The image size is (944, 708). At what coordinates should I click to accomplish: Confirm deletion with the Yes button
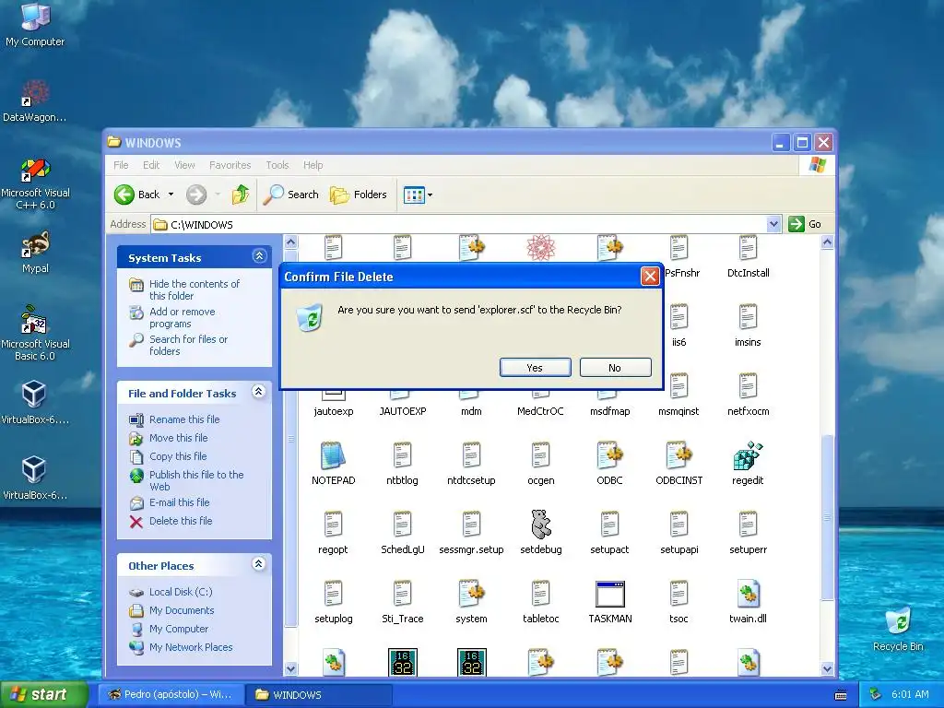pyautogui.click(x=535, y=367)
